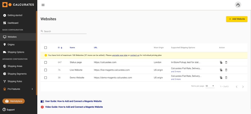Click URL https://demo-magento.calcurates.com
The image size is (251, 114).
(x=113, y=78)
